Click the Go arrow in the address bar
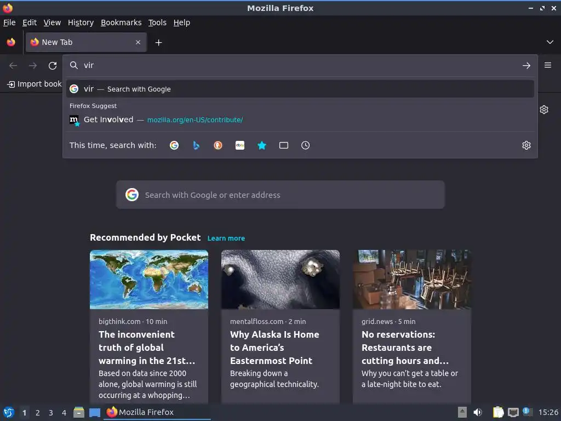Image resolution: width=561 pixels, height=421 pixels. [x=526, y=66]
